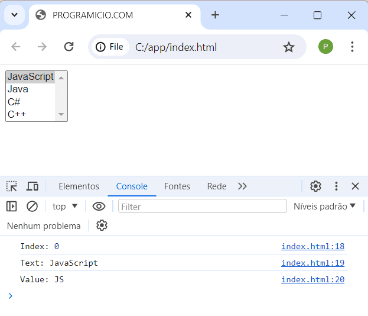368x316 pixels.
Task: Activate the inspect element picker icon
Action: tap(11, 186)
